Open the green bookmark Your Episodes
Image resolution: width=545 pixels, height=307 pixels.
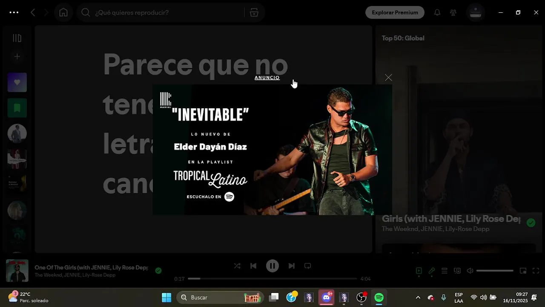coord(17,108)
